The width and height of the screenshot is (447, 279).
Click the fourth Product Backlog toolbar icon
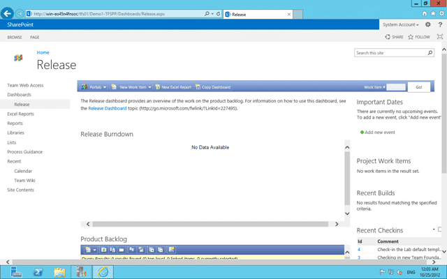click(122, 250)
